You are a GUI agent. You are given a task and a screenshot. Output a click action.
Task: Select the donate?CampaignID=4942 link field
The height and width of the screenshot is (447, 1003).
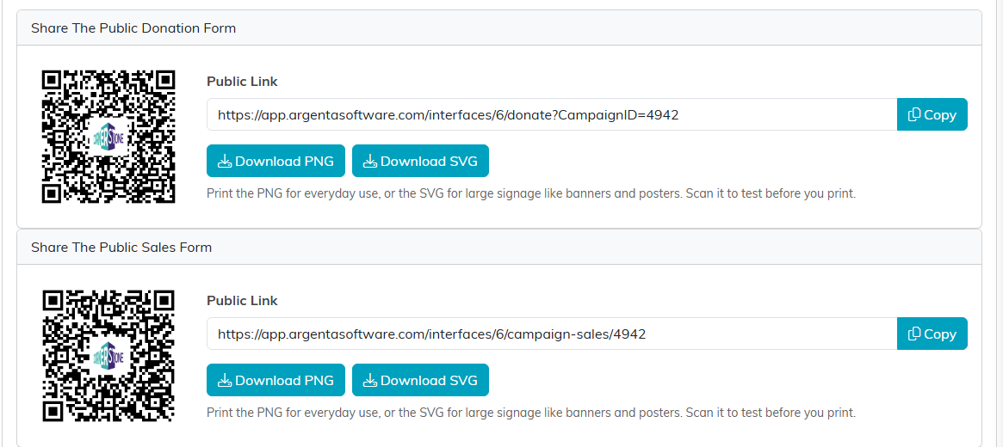pos(551,114)
